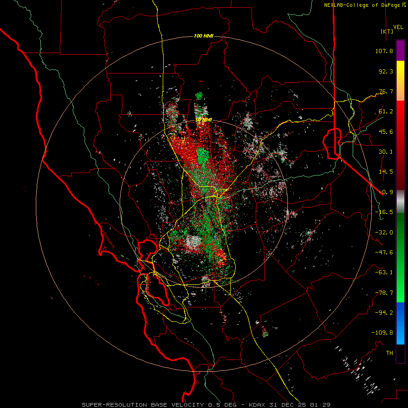
Task: Click the gray zero-velocity segment of color bar
Action: 400,202
